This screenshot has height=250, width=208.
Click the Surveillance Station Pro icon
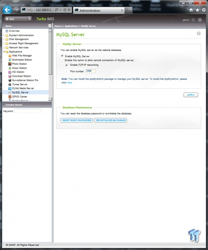click(10, 80)
